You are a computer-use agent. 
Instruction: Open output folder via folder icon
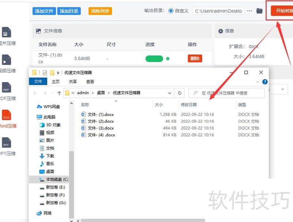point(259,11)
